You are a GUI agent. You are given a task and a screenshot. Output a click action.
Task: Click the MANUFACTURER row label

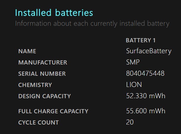43,63
